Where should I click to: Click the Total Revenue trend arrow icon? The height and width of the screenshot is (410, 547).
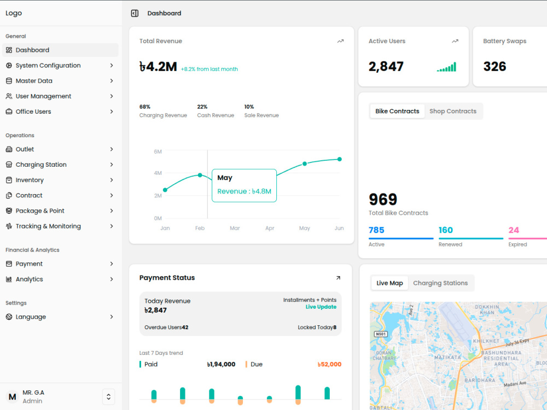tap(340, 41)
